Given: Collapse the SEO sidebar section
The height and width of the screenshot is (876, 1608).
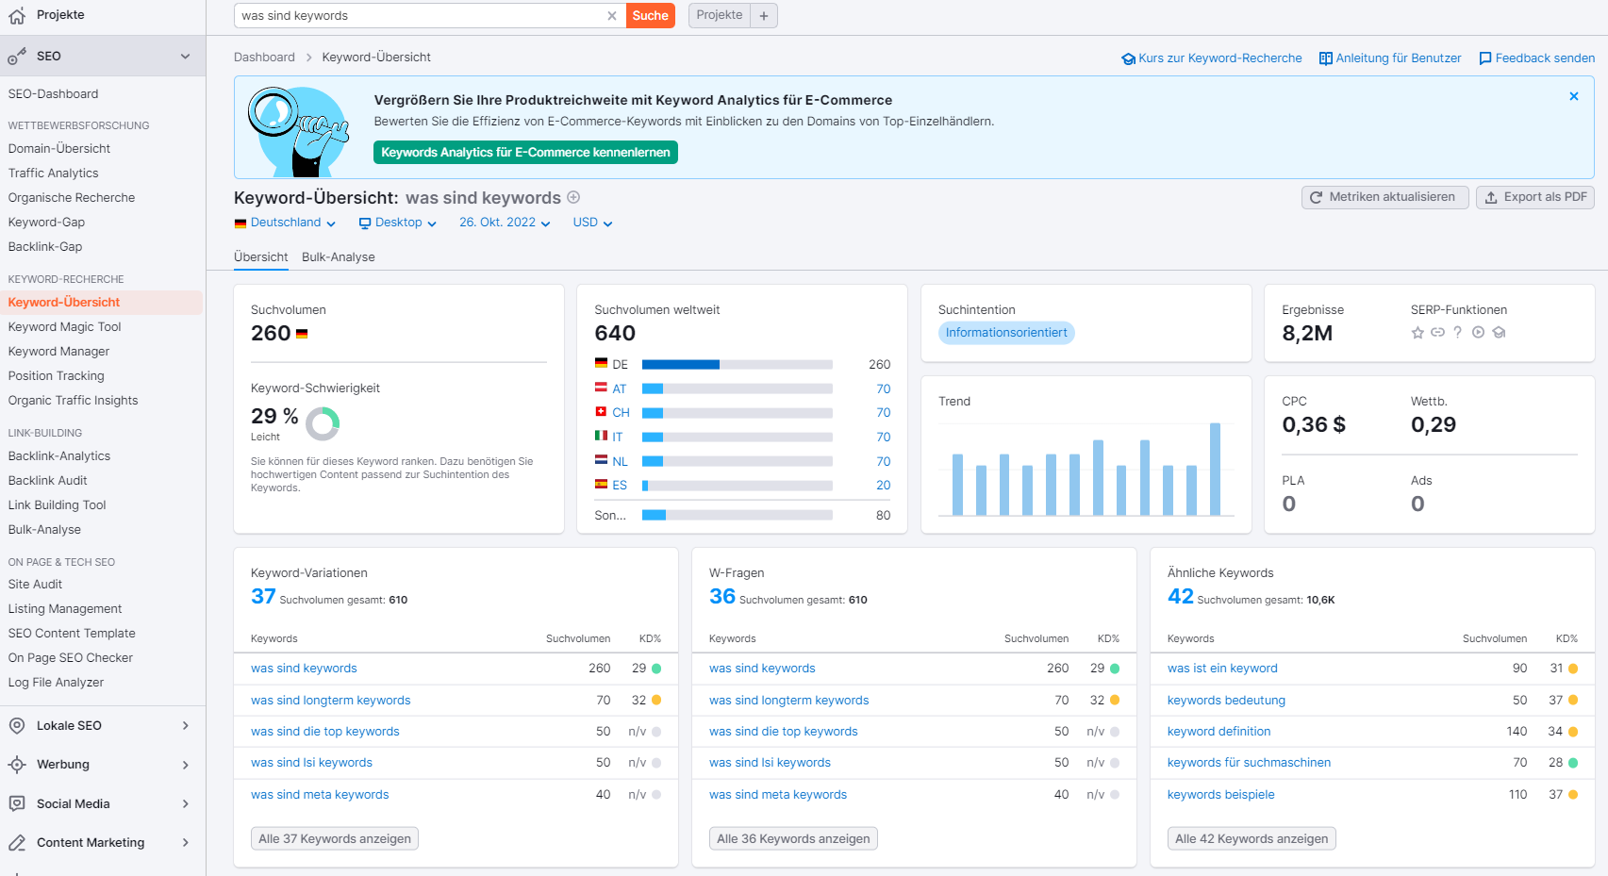Looking at the screenshot, I should click(185, 57).
